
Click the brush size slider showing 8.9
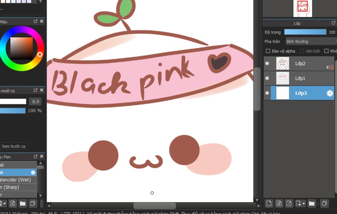[13, 102]
